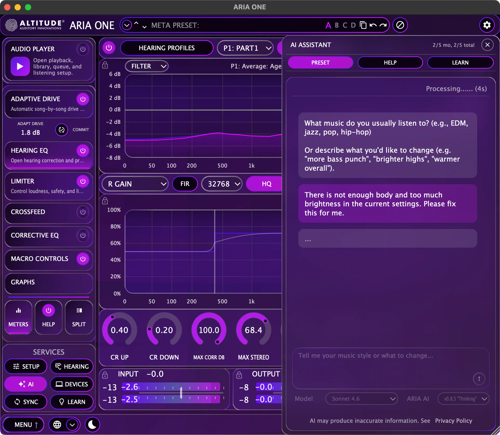
Task: Toggle Audio Player power
Action: point(83,49)
